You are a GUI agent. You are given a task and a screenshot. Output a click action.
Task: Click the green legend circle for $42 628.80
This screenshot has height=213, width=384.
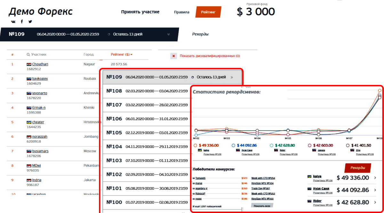(x=271, y=145)
